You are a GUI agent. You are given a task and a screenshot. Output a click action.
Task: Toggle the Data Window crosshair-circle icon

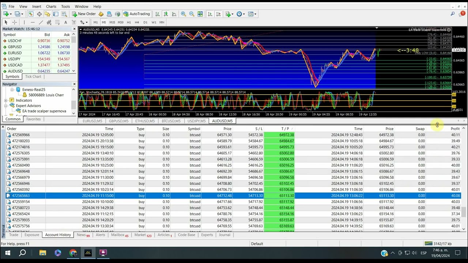[39, 14]
